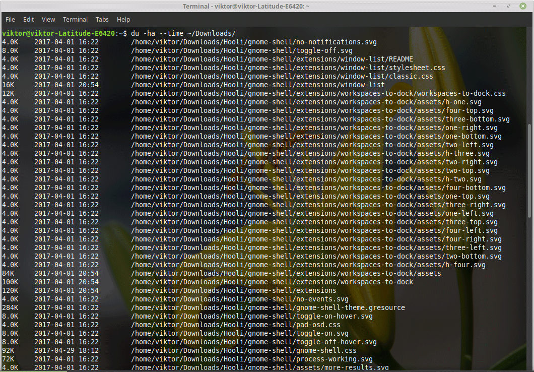Click the one-top.svg path line
Viewport: 534px width, 372px height.
point(310,196)
